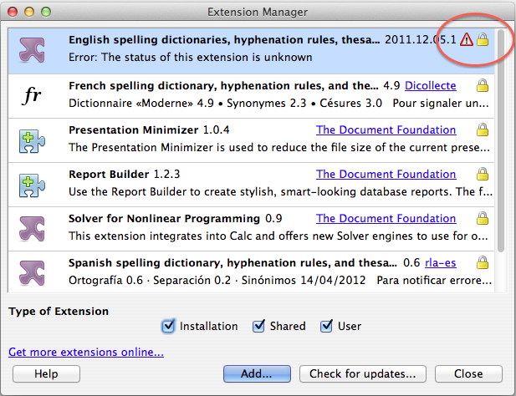516x396 pixels.
Task: Click the lock icon on English dictionaries row
Action: pyautogui.click(x=482, y=40)
